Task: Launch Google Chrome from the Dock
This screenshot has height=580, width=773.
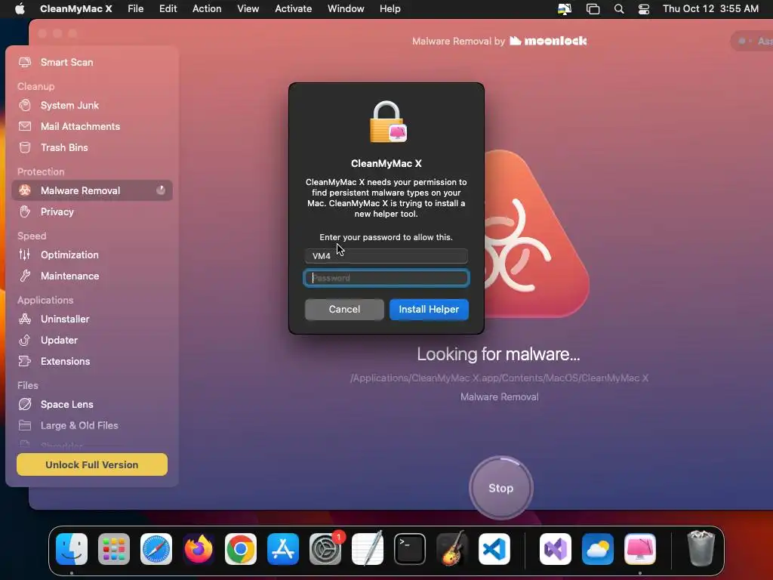Action: click(241, 549)
